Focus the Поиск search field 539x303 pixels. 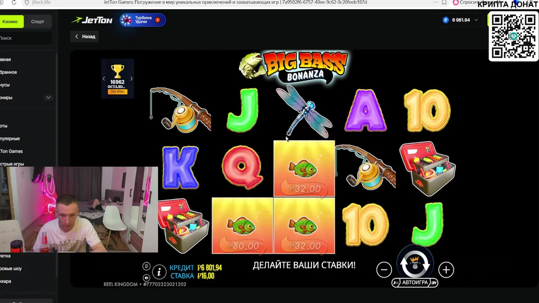(25, 38)
